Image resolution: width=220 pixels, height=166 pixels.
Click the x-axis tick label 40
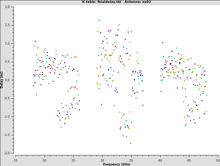pyautogui.click(x=160, y=160)
